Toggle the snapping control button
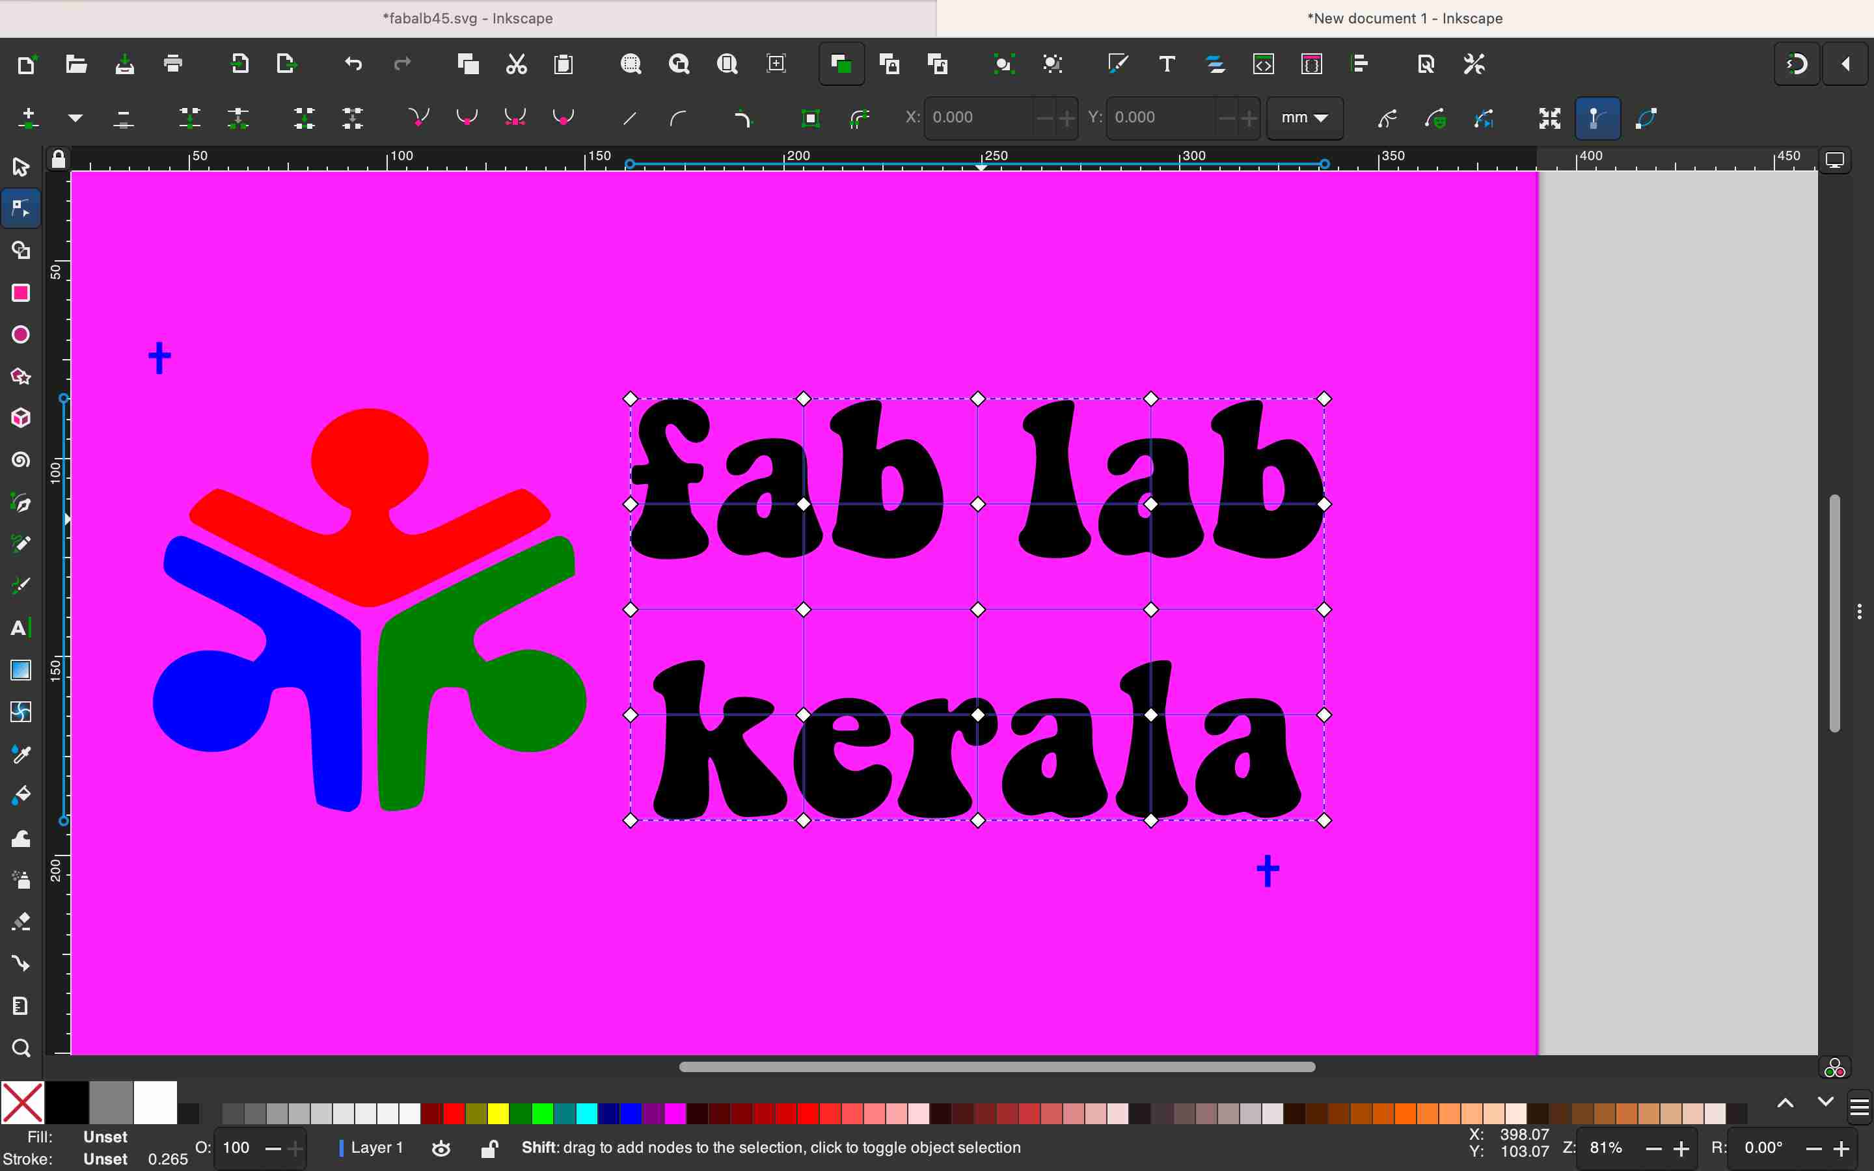 [1797, 64]
